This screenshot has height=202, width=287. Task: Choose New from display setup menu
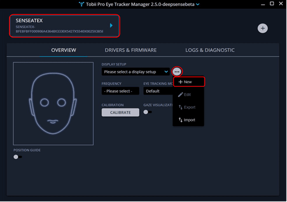189,82
